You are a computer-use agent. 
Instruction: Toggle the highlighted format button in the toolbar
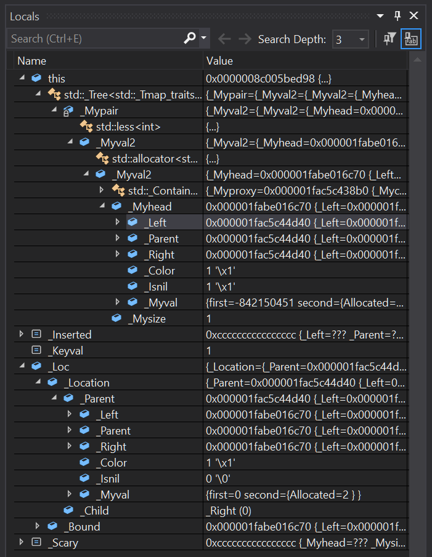point(410,38)
